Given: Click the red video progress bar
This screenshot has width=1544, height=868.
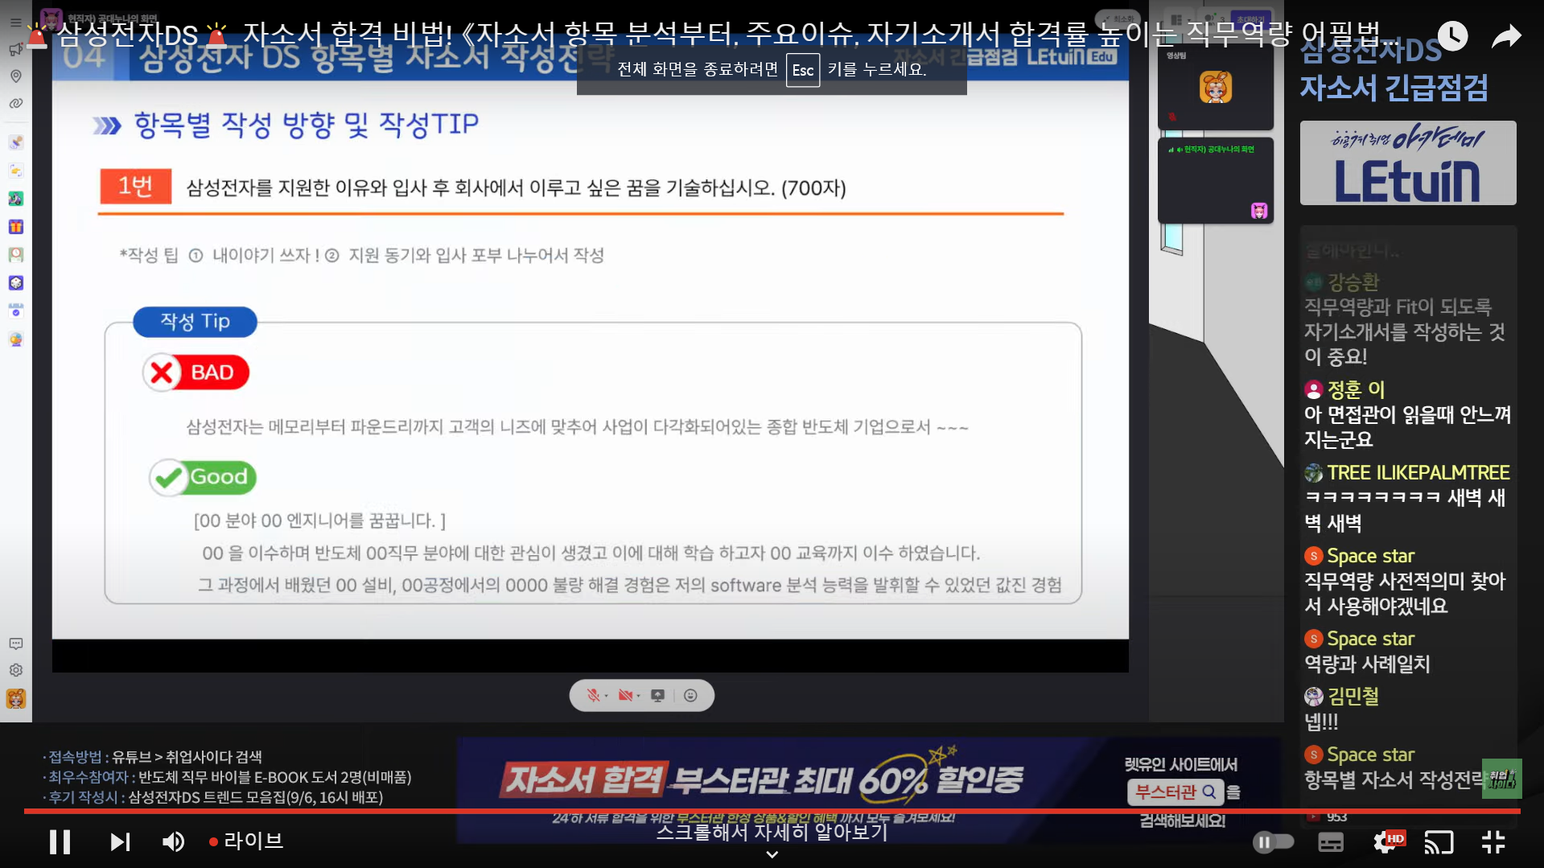Looking at the screenshot, I should (x=772, y=811).
